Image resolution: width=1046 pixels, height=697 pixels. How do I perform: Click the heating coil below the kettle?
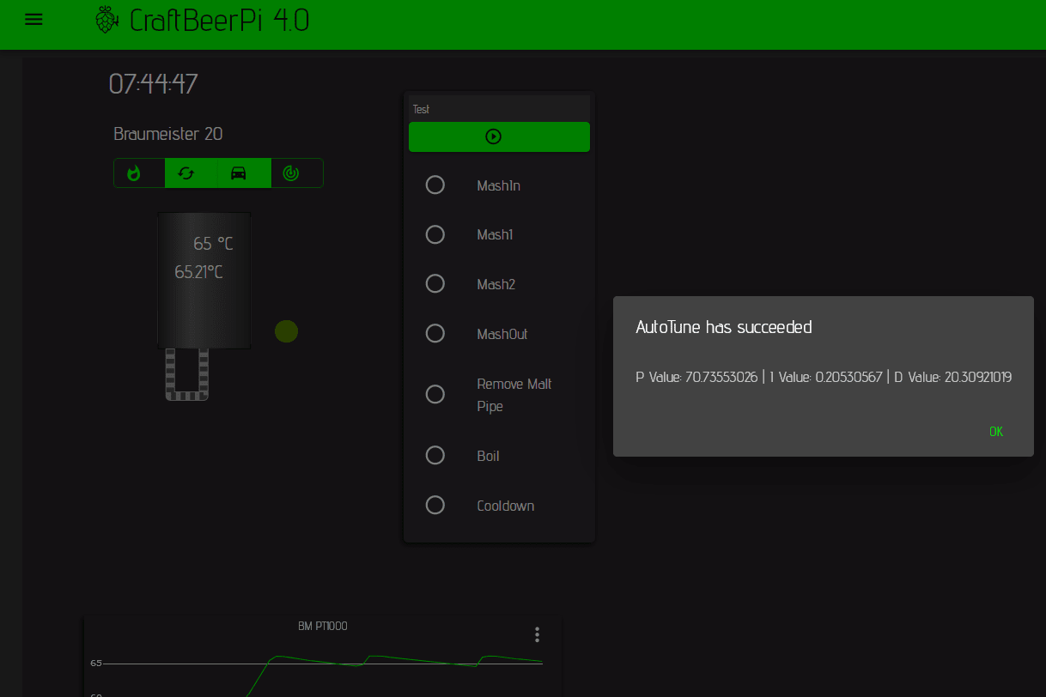[186, 374]
